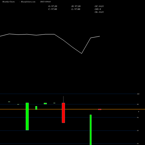
Task: Click the 99 price axis label
Action: [138, 104]
